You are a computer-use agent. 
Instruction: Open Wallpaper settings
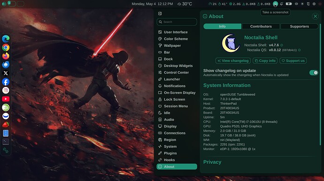point(177,45)
